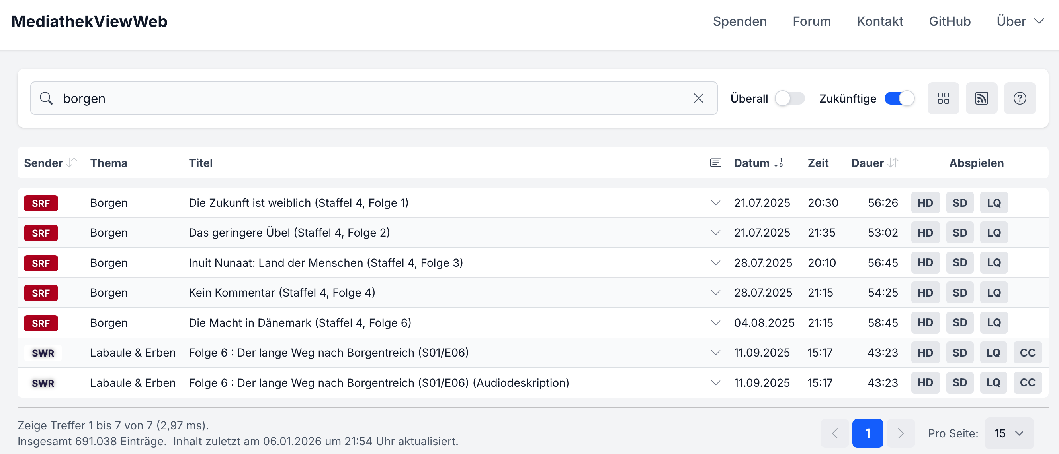Disable the Zukünftige toggle

(899, 98)
